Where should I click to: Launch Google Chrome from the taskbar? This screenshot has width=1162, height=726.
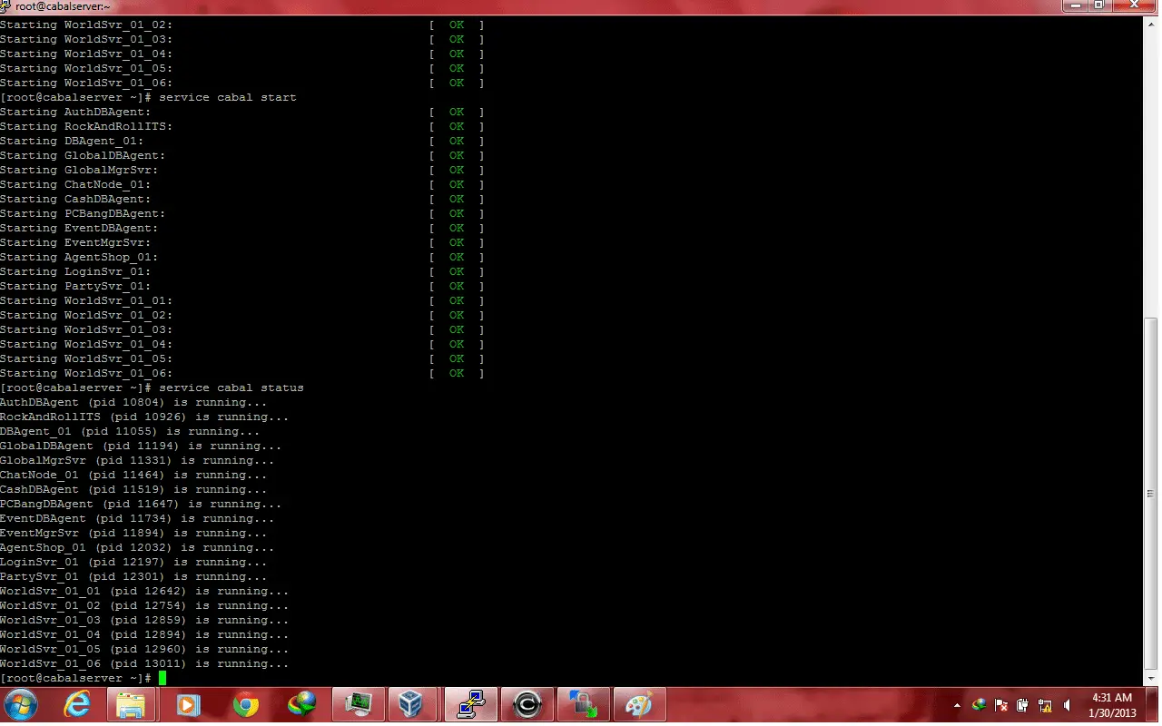tap(245, 704)
